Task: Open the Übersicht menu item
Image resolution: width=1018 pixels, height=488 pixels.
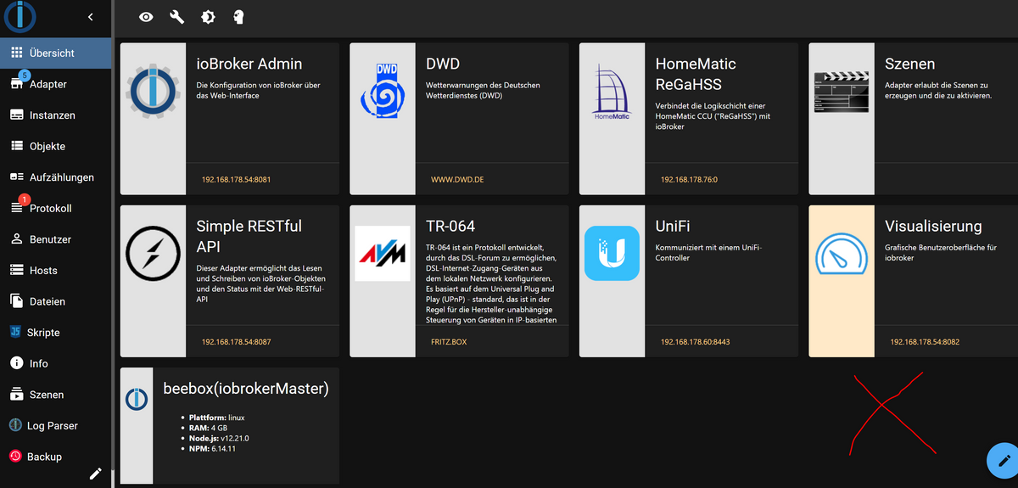Action: 56,53
